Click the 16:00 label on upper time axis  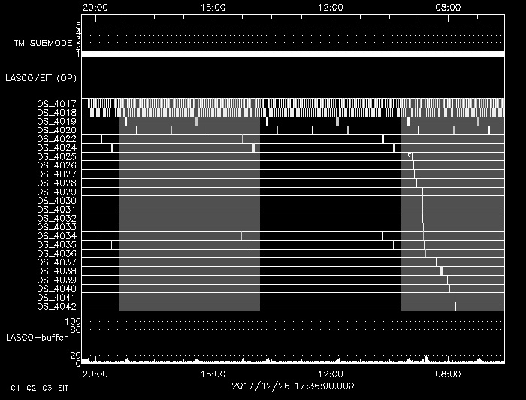coord(213,7)
